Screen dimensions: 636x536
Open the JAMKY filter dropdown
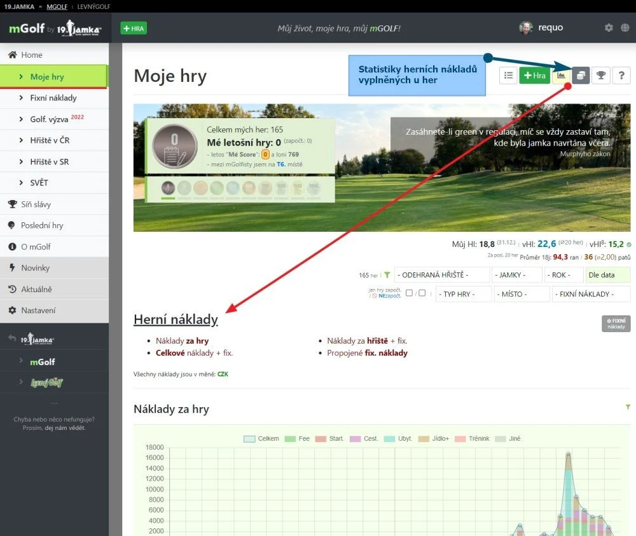tap(516, 275)
